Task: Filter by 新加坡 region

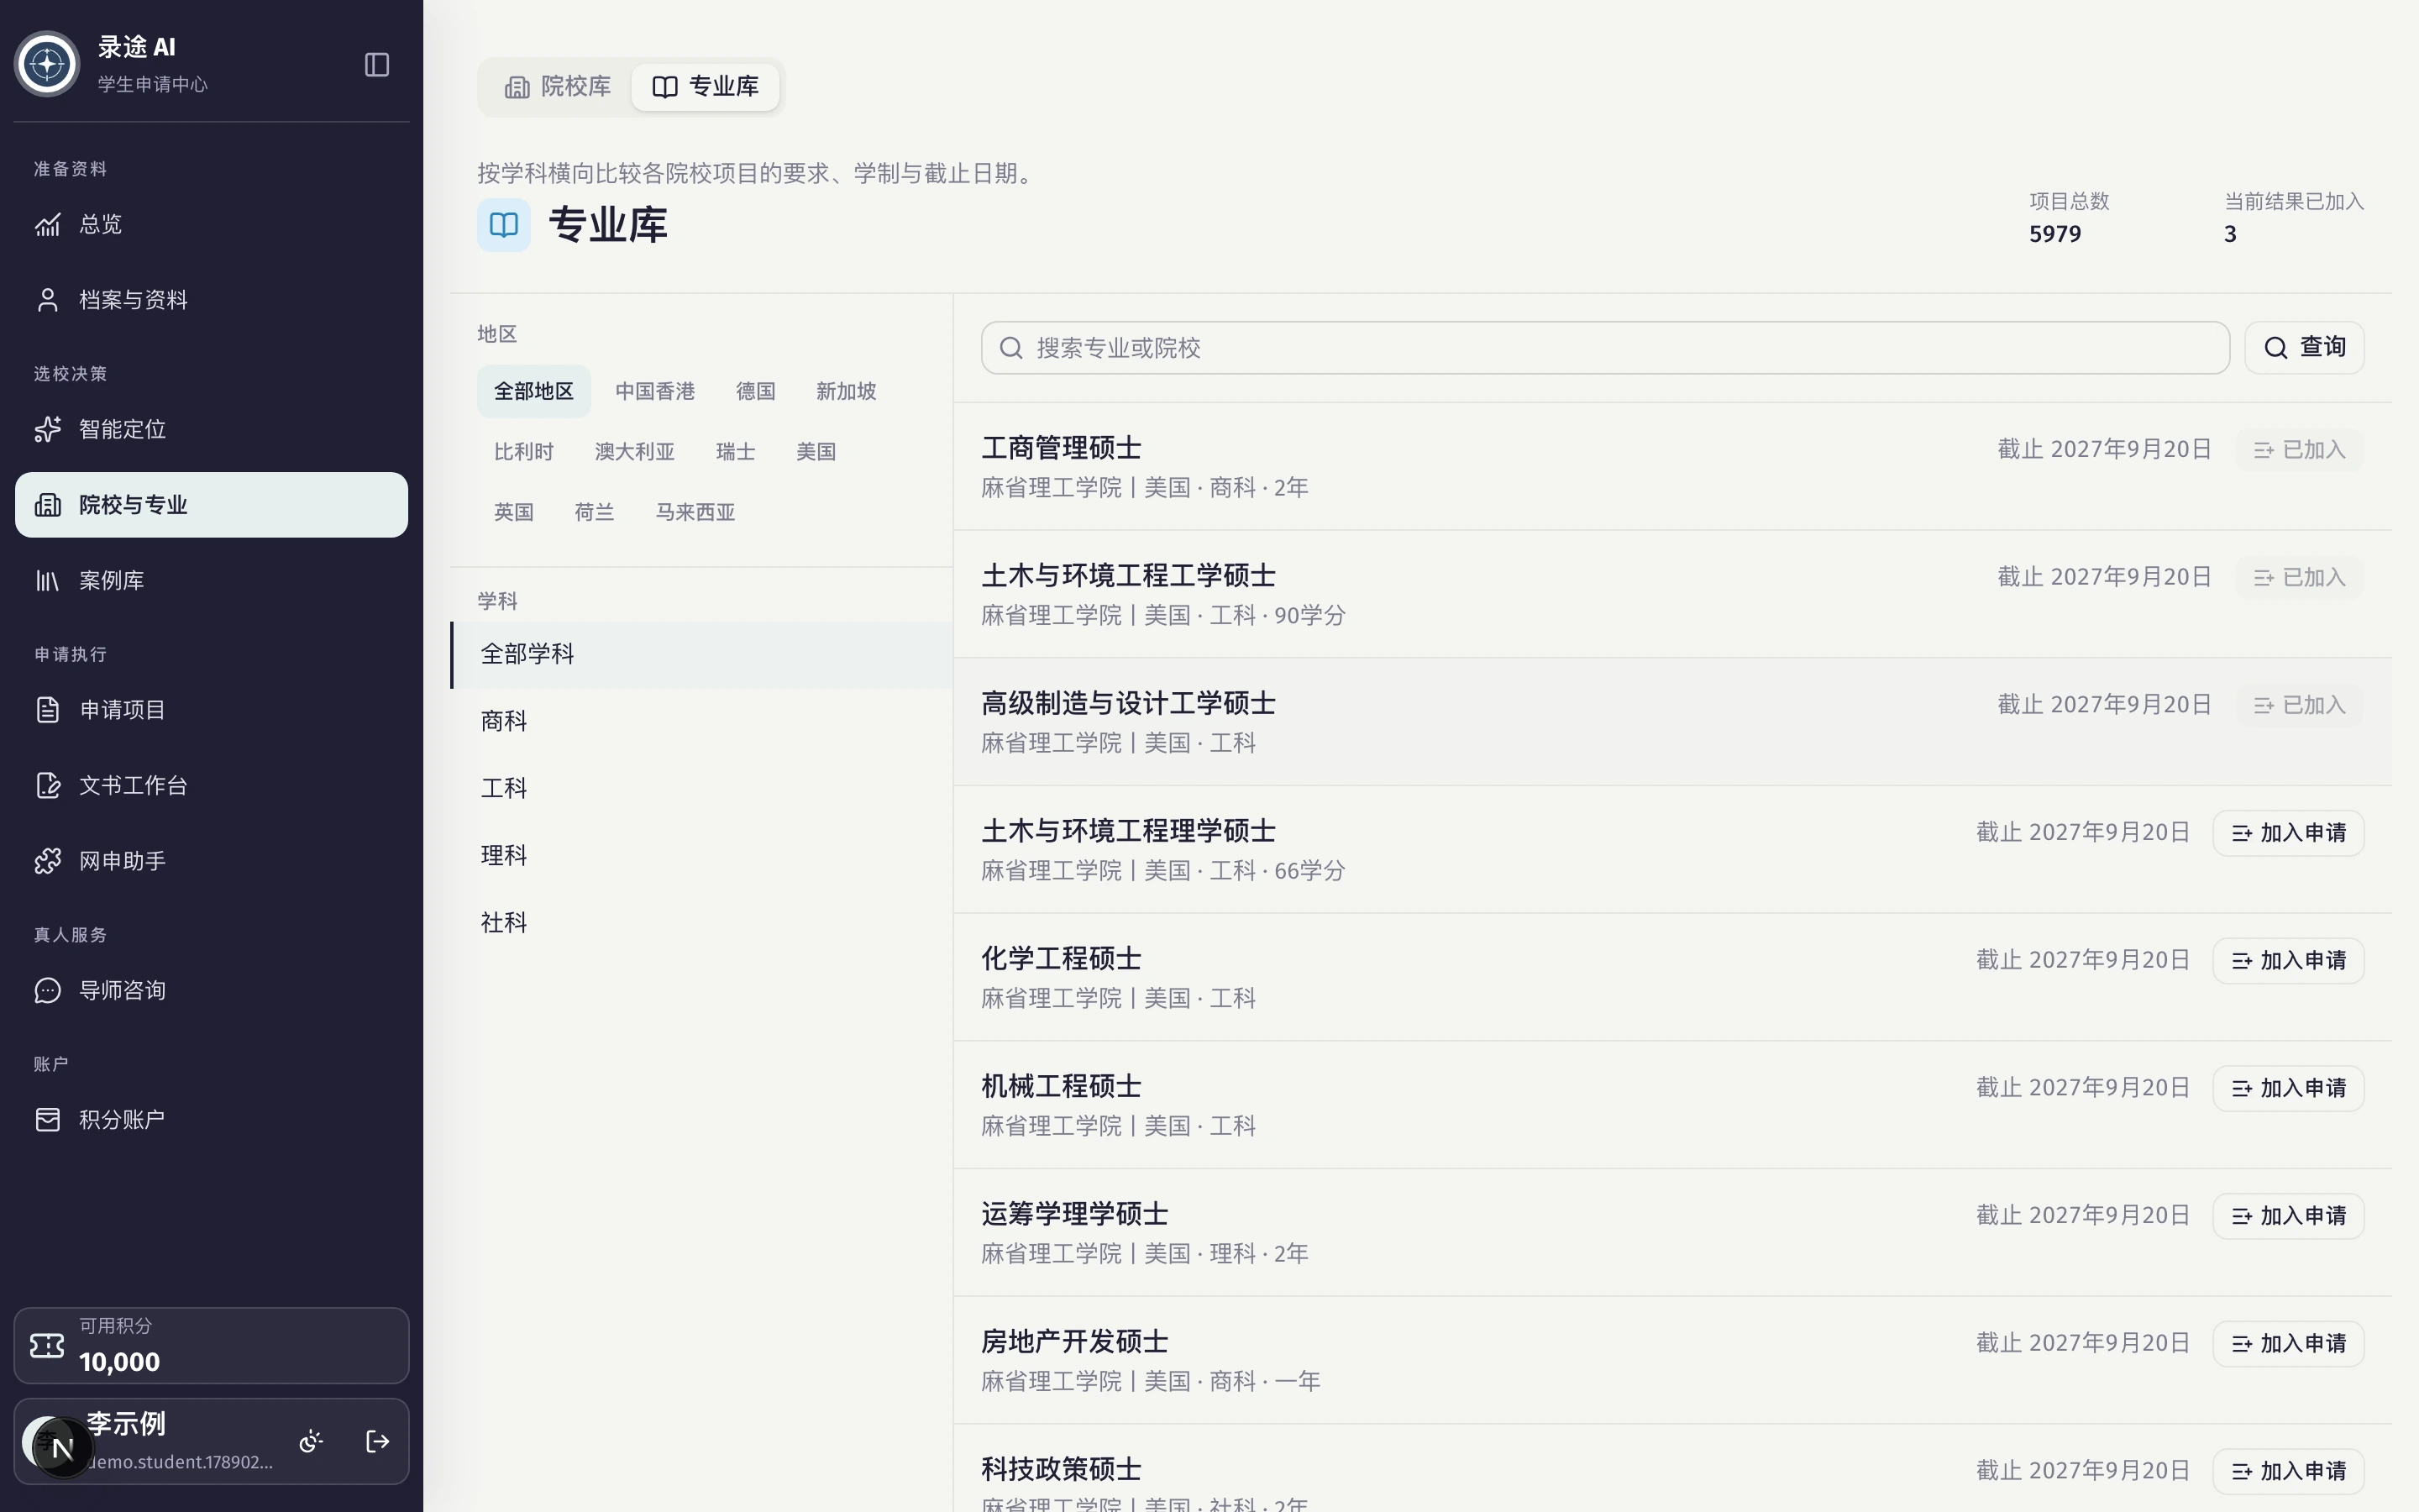Action: click(x=846, y=391)
